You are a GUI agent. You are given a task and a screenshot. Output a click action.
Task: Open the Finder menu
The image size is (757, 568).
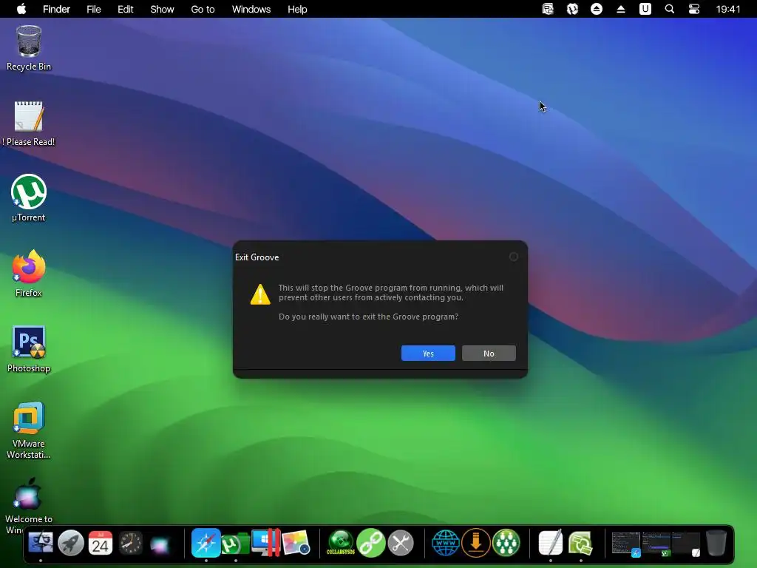(x=56, y=9)
